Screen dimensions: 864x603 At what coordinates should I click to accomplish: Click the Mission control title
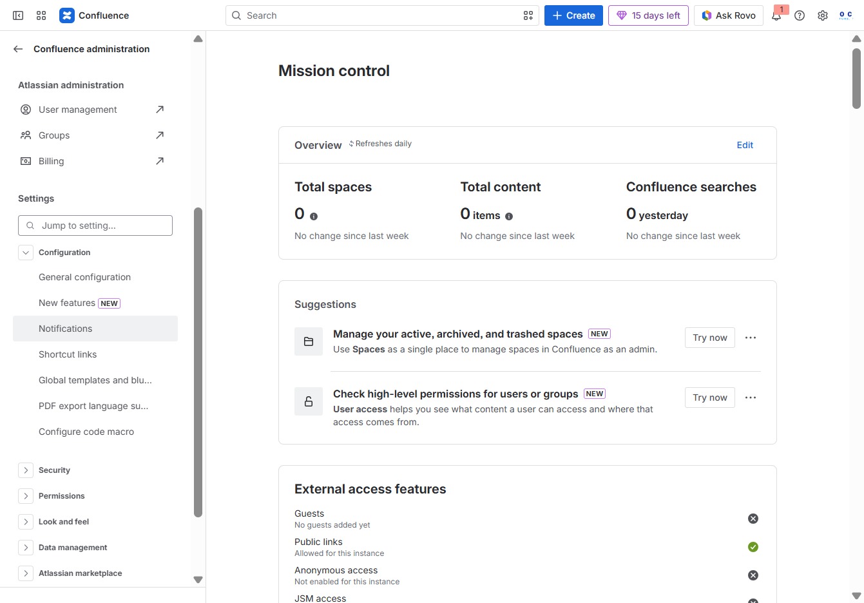click(334, 71)
